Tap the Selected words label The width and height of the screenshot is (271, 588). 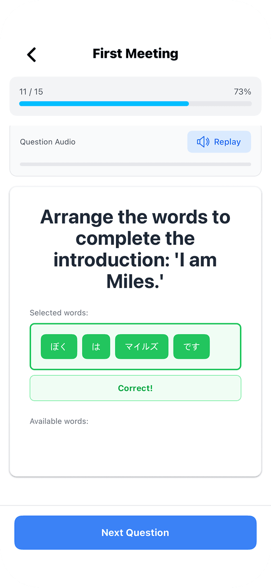[x=59, y=313]
